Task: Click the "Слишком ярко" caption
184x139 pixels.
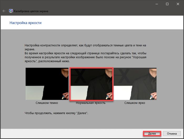Action: click(135, 103)
